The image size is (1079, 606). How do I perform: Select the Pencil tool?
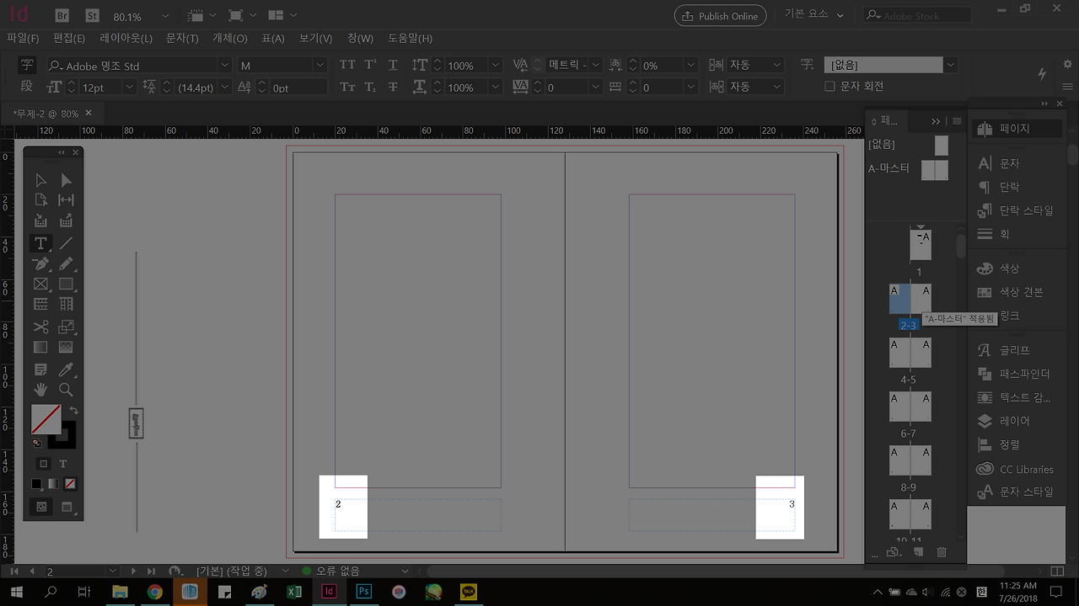click(66, 264)
